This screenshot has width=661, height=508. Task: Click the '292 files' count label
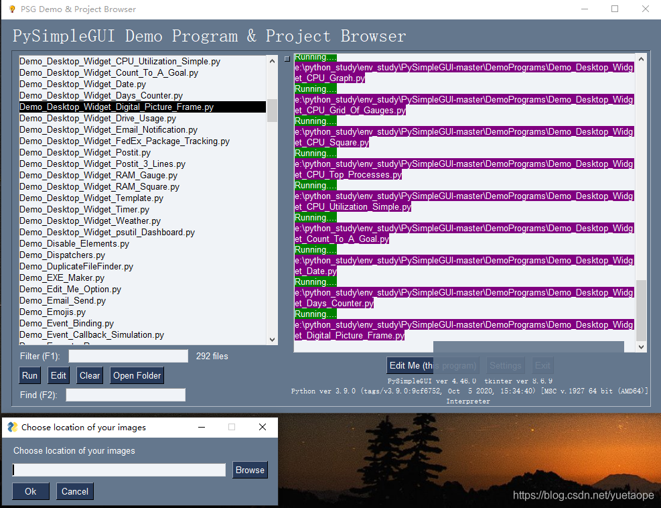point(212,356)
